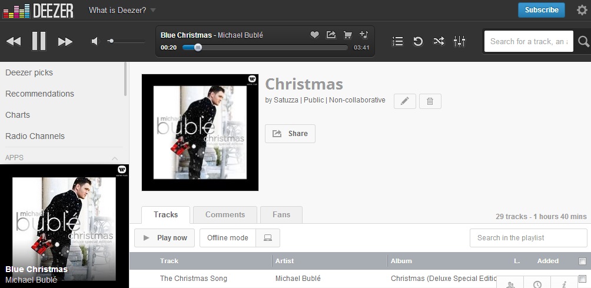Add playing track to a playlist
Screen dimensions: 591x288
[364, 35]
